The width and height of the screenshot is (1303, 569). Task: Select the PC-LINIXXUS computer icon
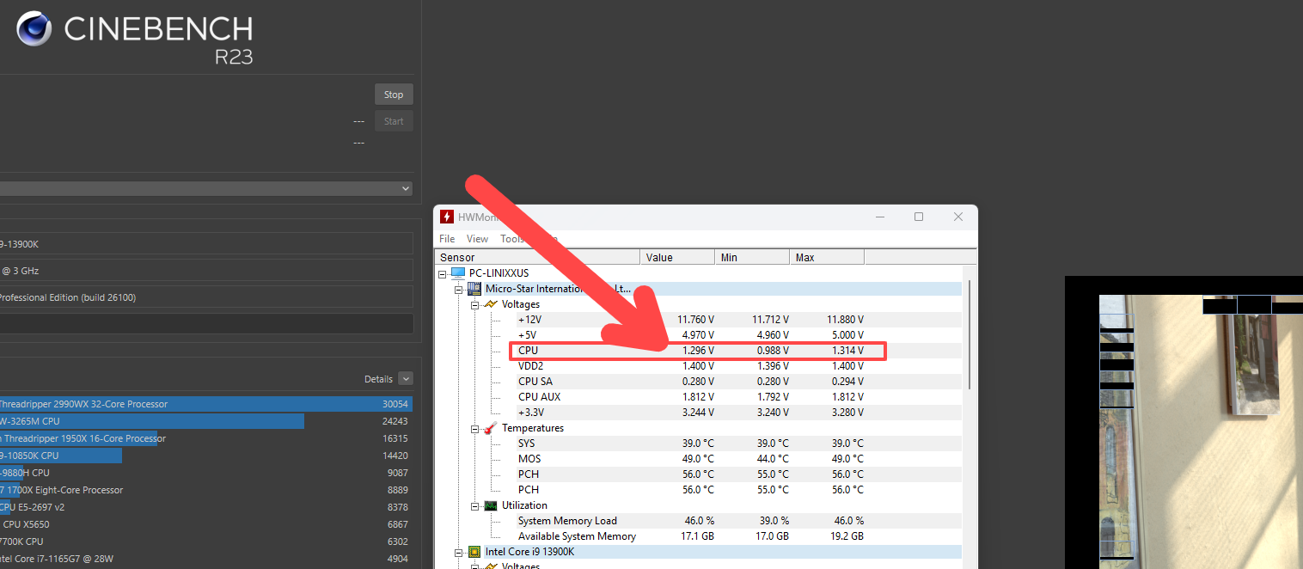457,273
